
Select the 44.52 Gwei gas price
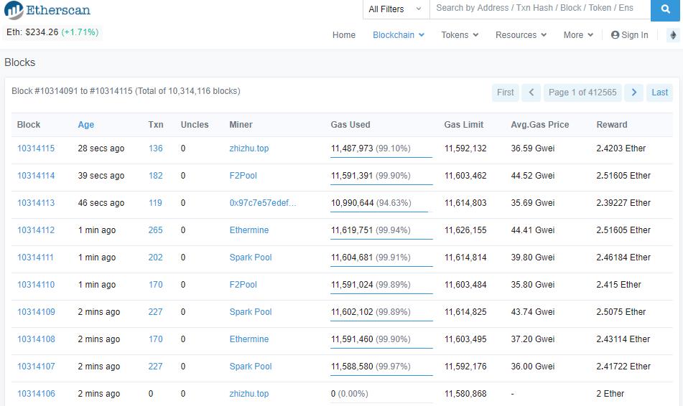(x=533, y=176)
